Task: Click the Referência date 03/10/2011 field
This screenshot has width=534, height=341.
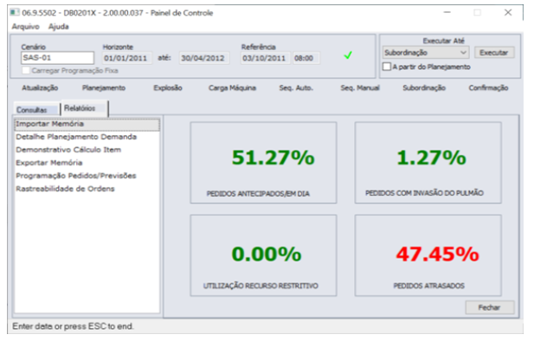Action: (266, 58)
